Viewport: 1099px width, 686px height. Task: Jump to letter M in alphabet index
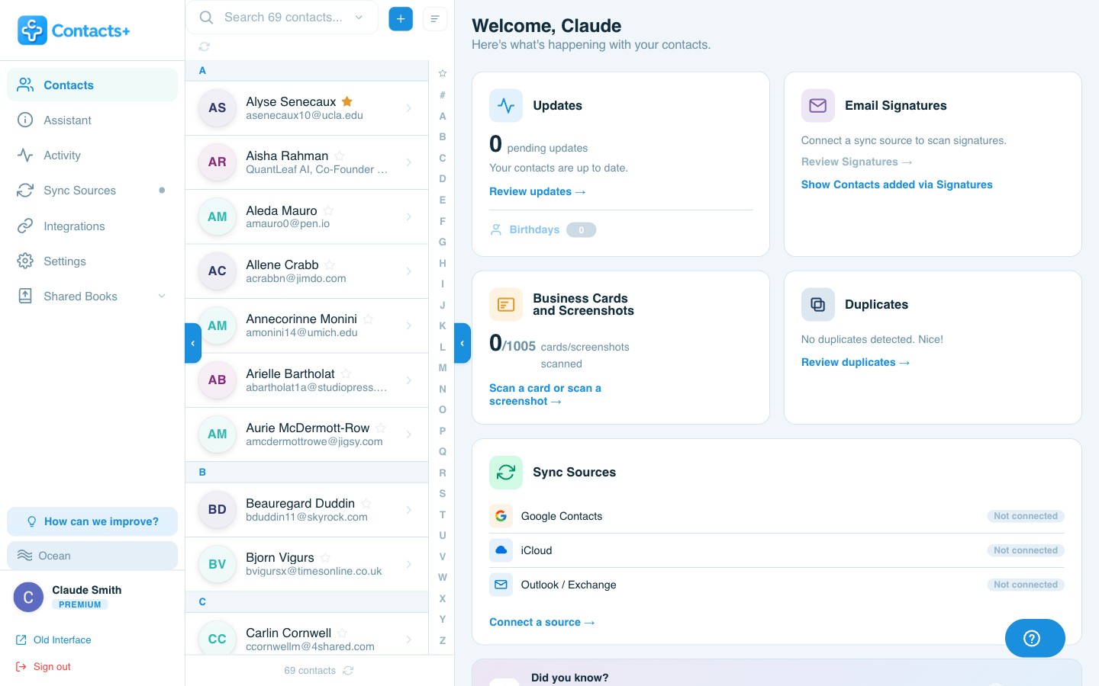(x=443, y=367)
